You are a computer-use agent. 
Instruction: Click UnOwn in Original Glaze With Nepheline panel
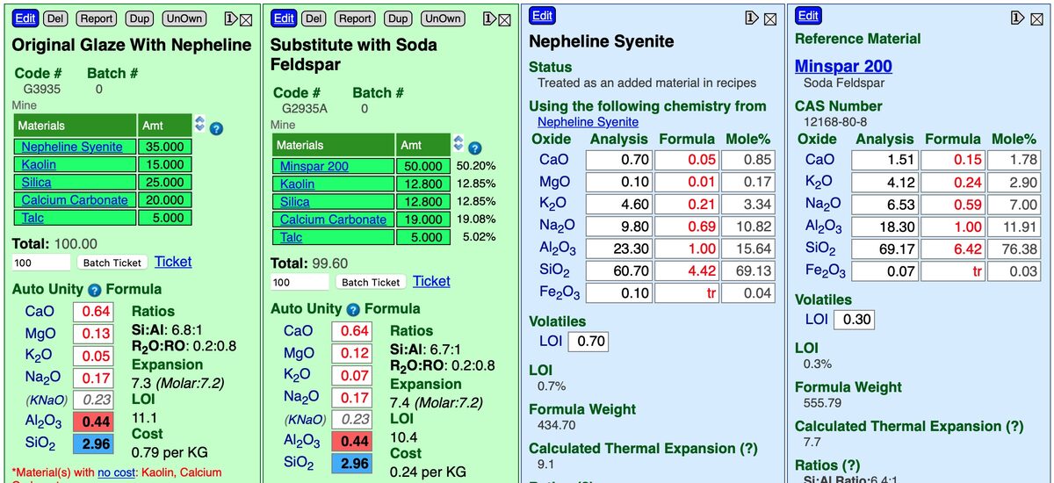(184, 18)
